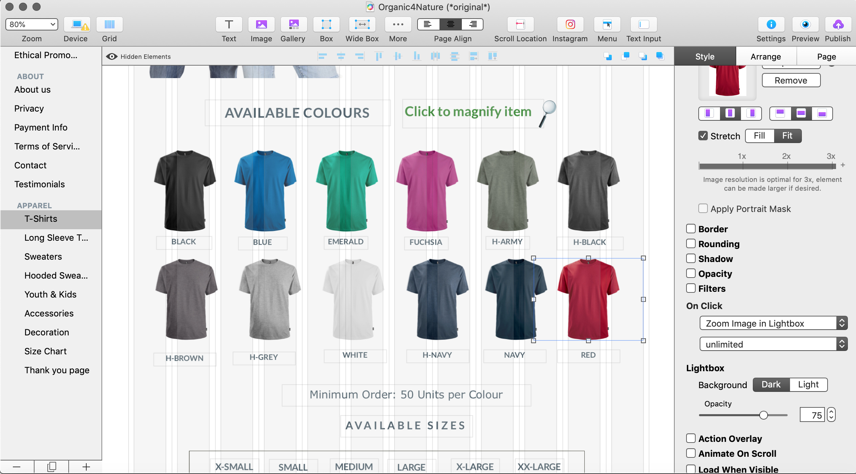This screenshot has width=856, height=474.
Task: Insert a Menu element
Action: [607, 24]
